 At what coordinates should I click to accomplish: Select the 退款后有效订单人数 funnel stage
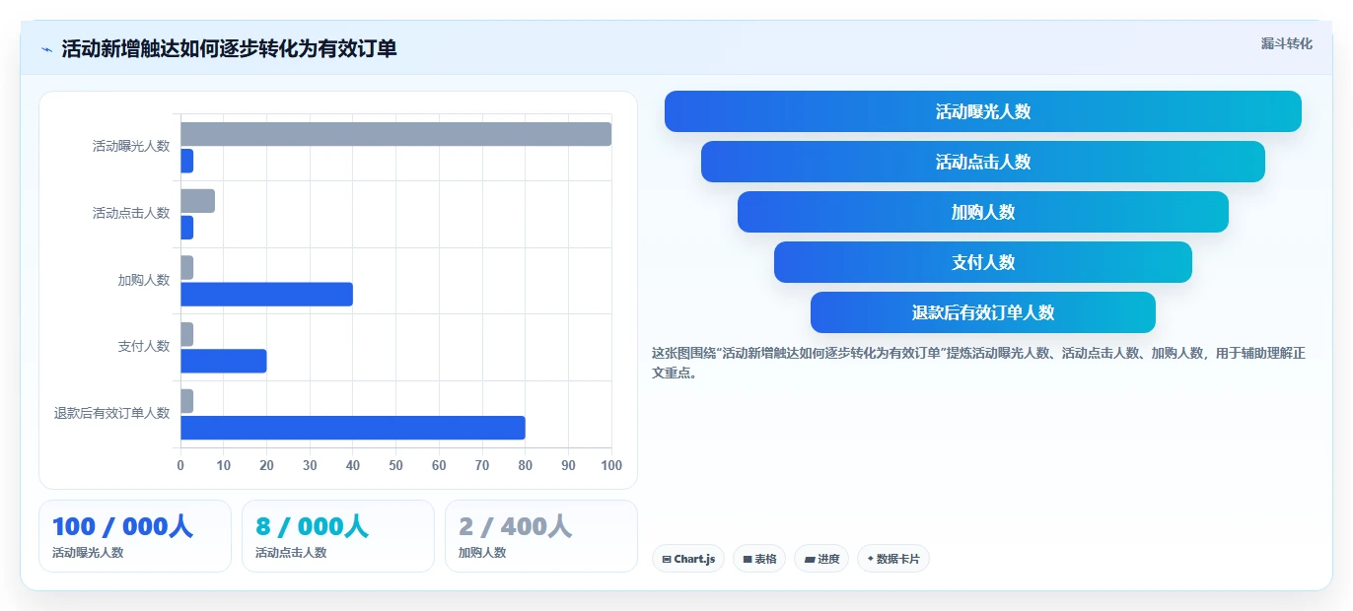coord(983,312)
